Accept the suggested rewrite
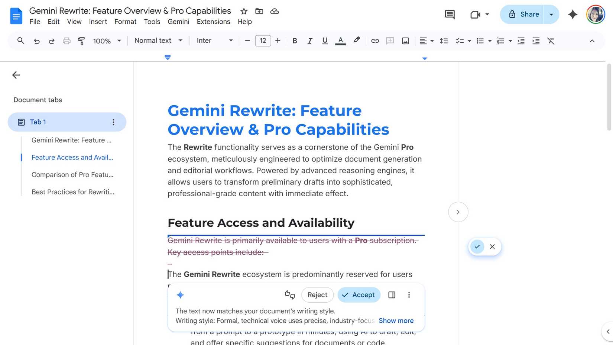This screenshot has height=345, width=613. [359, 295]
